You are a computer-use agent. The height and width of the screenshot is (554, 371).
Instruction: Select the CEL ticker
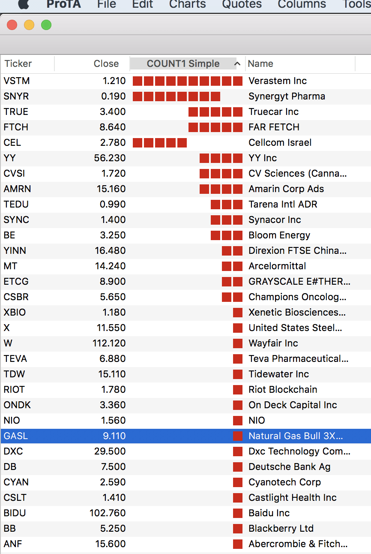coord(12,142)
